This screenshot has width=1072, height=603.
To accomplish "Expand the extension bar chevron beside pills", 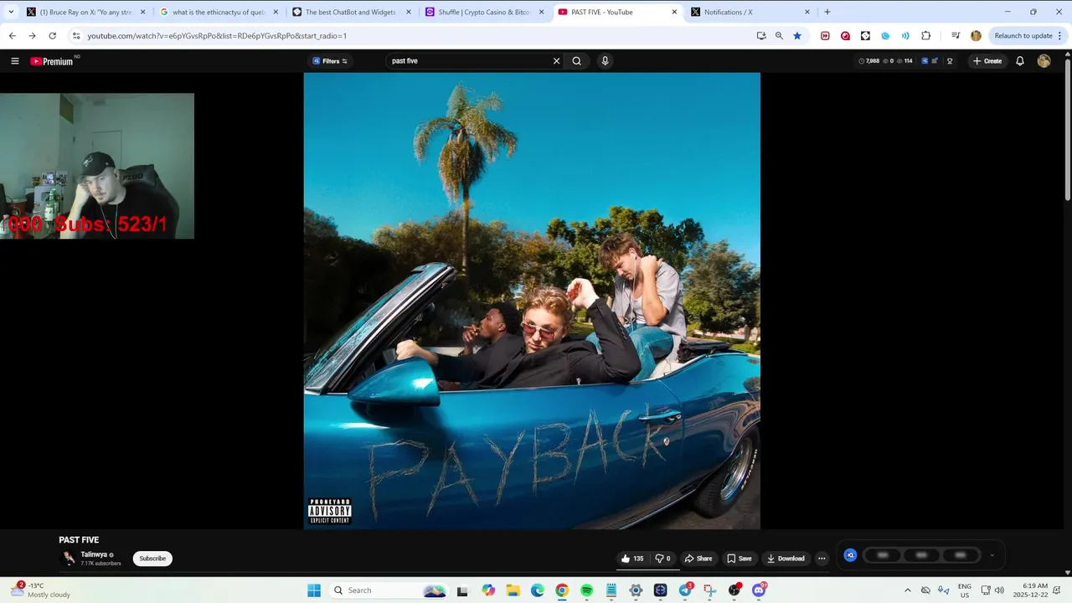I will coord(992,555).
